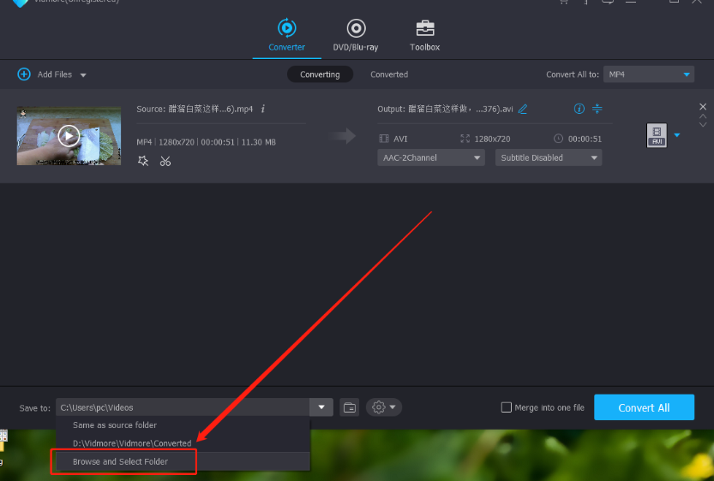Viewport: 714px width, 481px height.
Task: Open the compress/split video icon
Action: coord(597,108)
